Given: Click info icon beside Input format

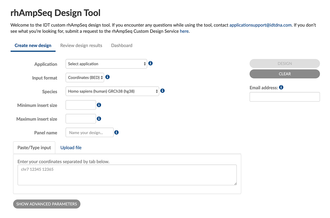Looking at the screenshot, I should [x=108, y=77].
